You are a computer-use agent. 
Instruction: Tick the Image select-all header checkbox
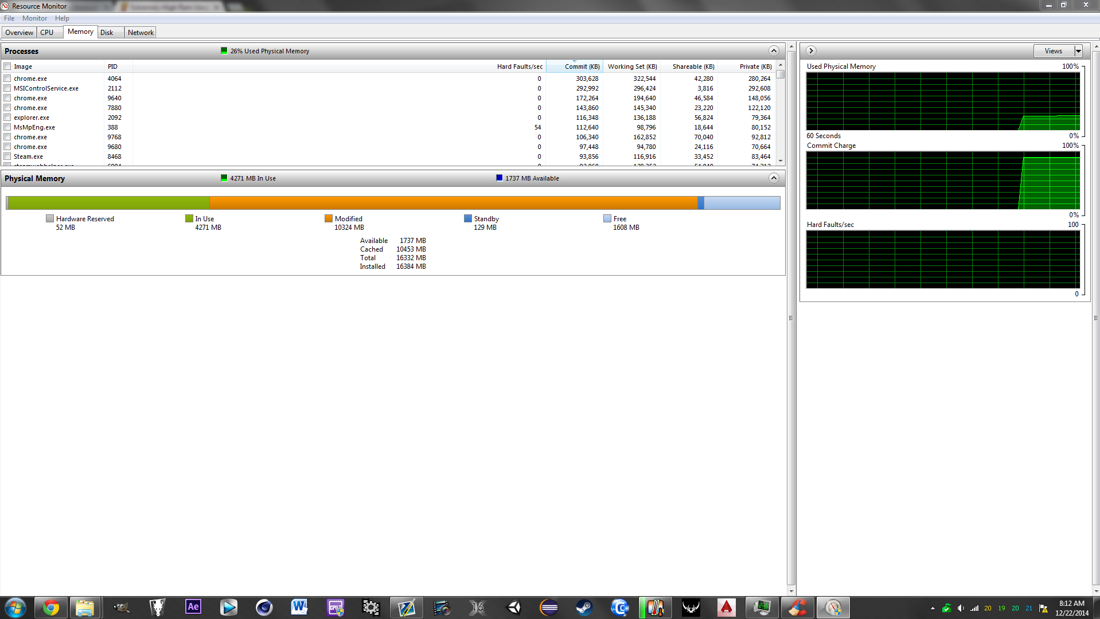(7, 66)
